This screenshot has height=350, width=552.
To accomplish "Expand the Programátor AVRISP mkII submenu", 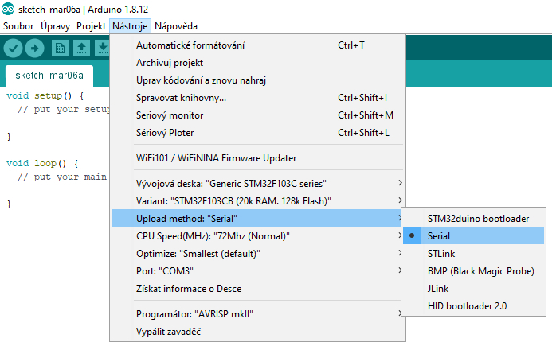I will tap(258, 313).
